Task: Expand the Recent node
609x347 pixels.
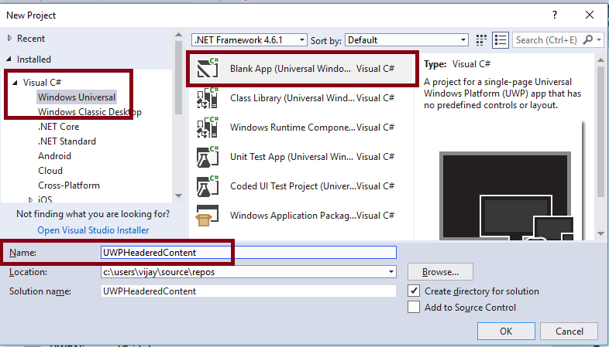Action: click(10, 38)
